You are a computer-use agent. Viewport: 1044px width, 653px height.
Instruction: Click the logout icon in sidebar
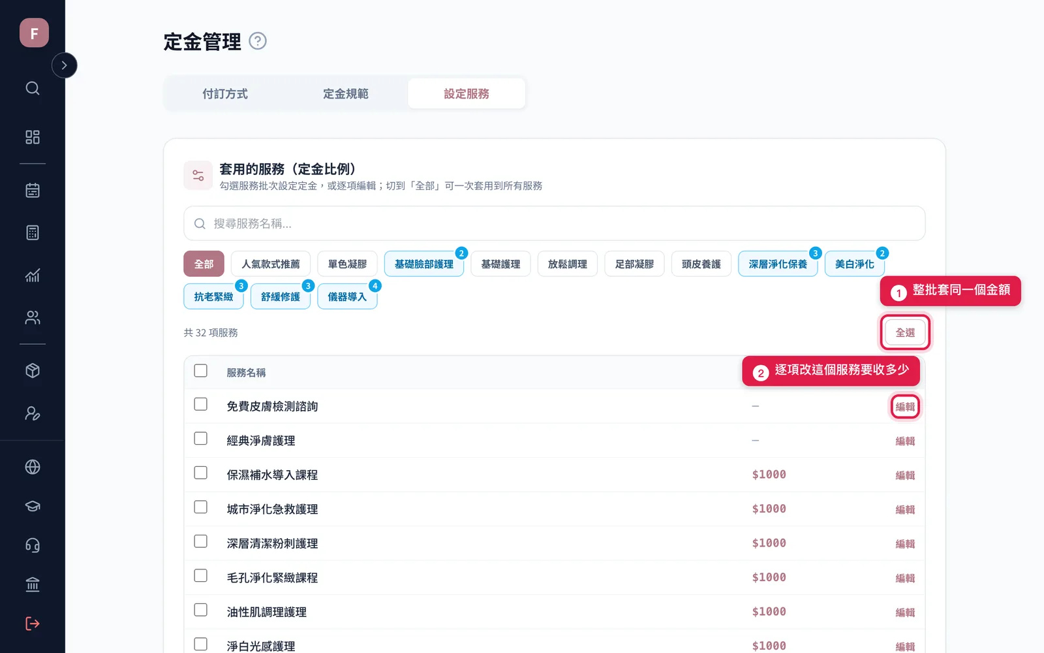(33, 624)
